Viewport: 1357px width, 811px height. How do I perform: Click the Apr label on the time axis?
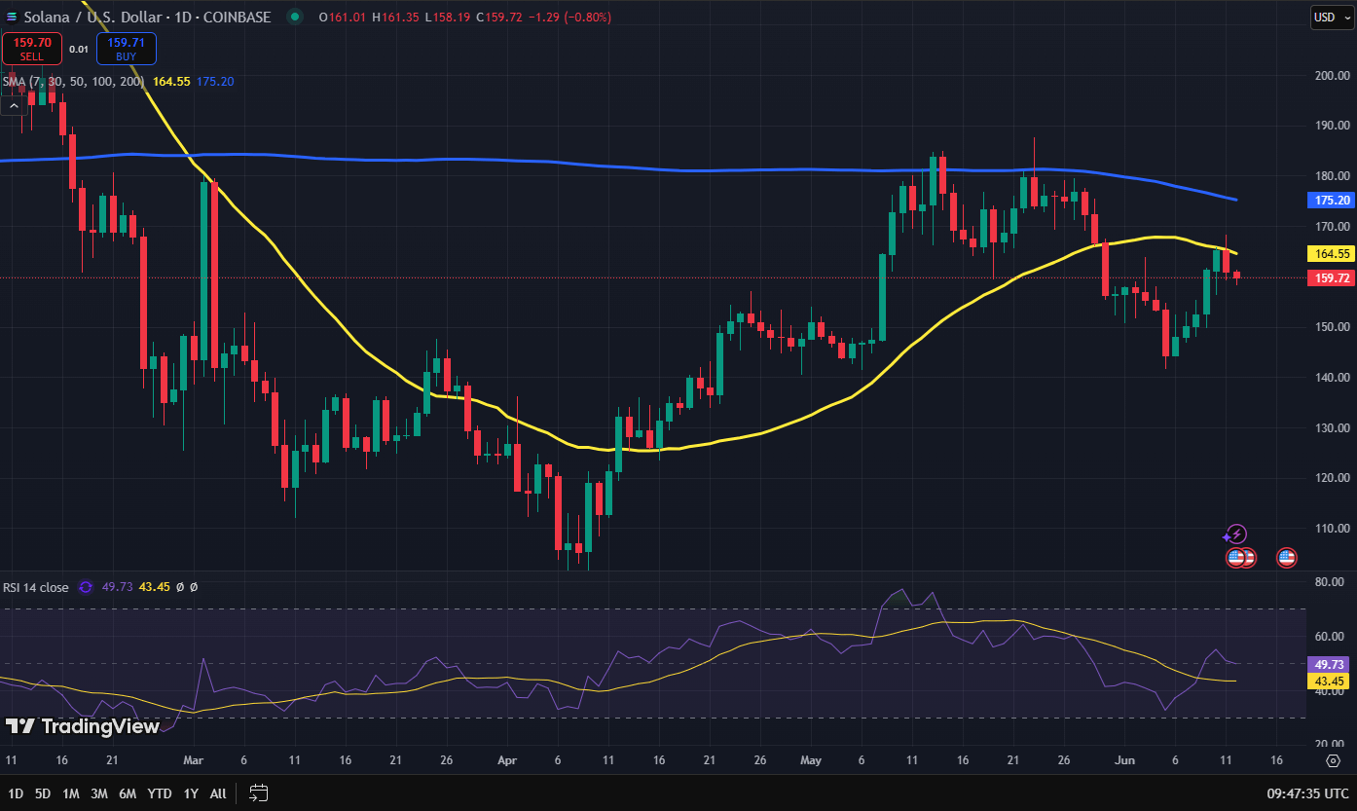[x=507, y=759]
